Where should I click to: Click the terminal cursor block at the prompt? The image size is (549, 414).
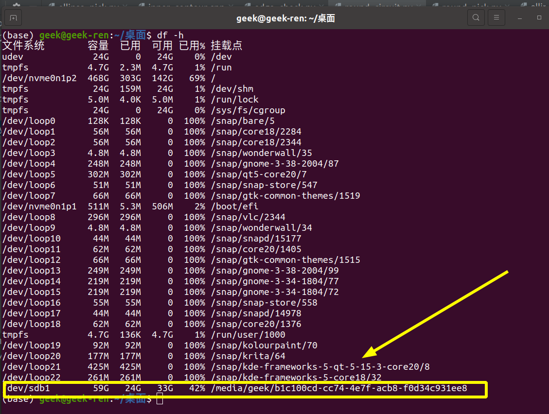[x=159, y=398]
